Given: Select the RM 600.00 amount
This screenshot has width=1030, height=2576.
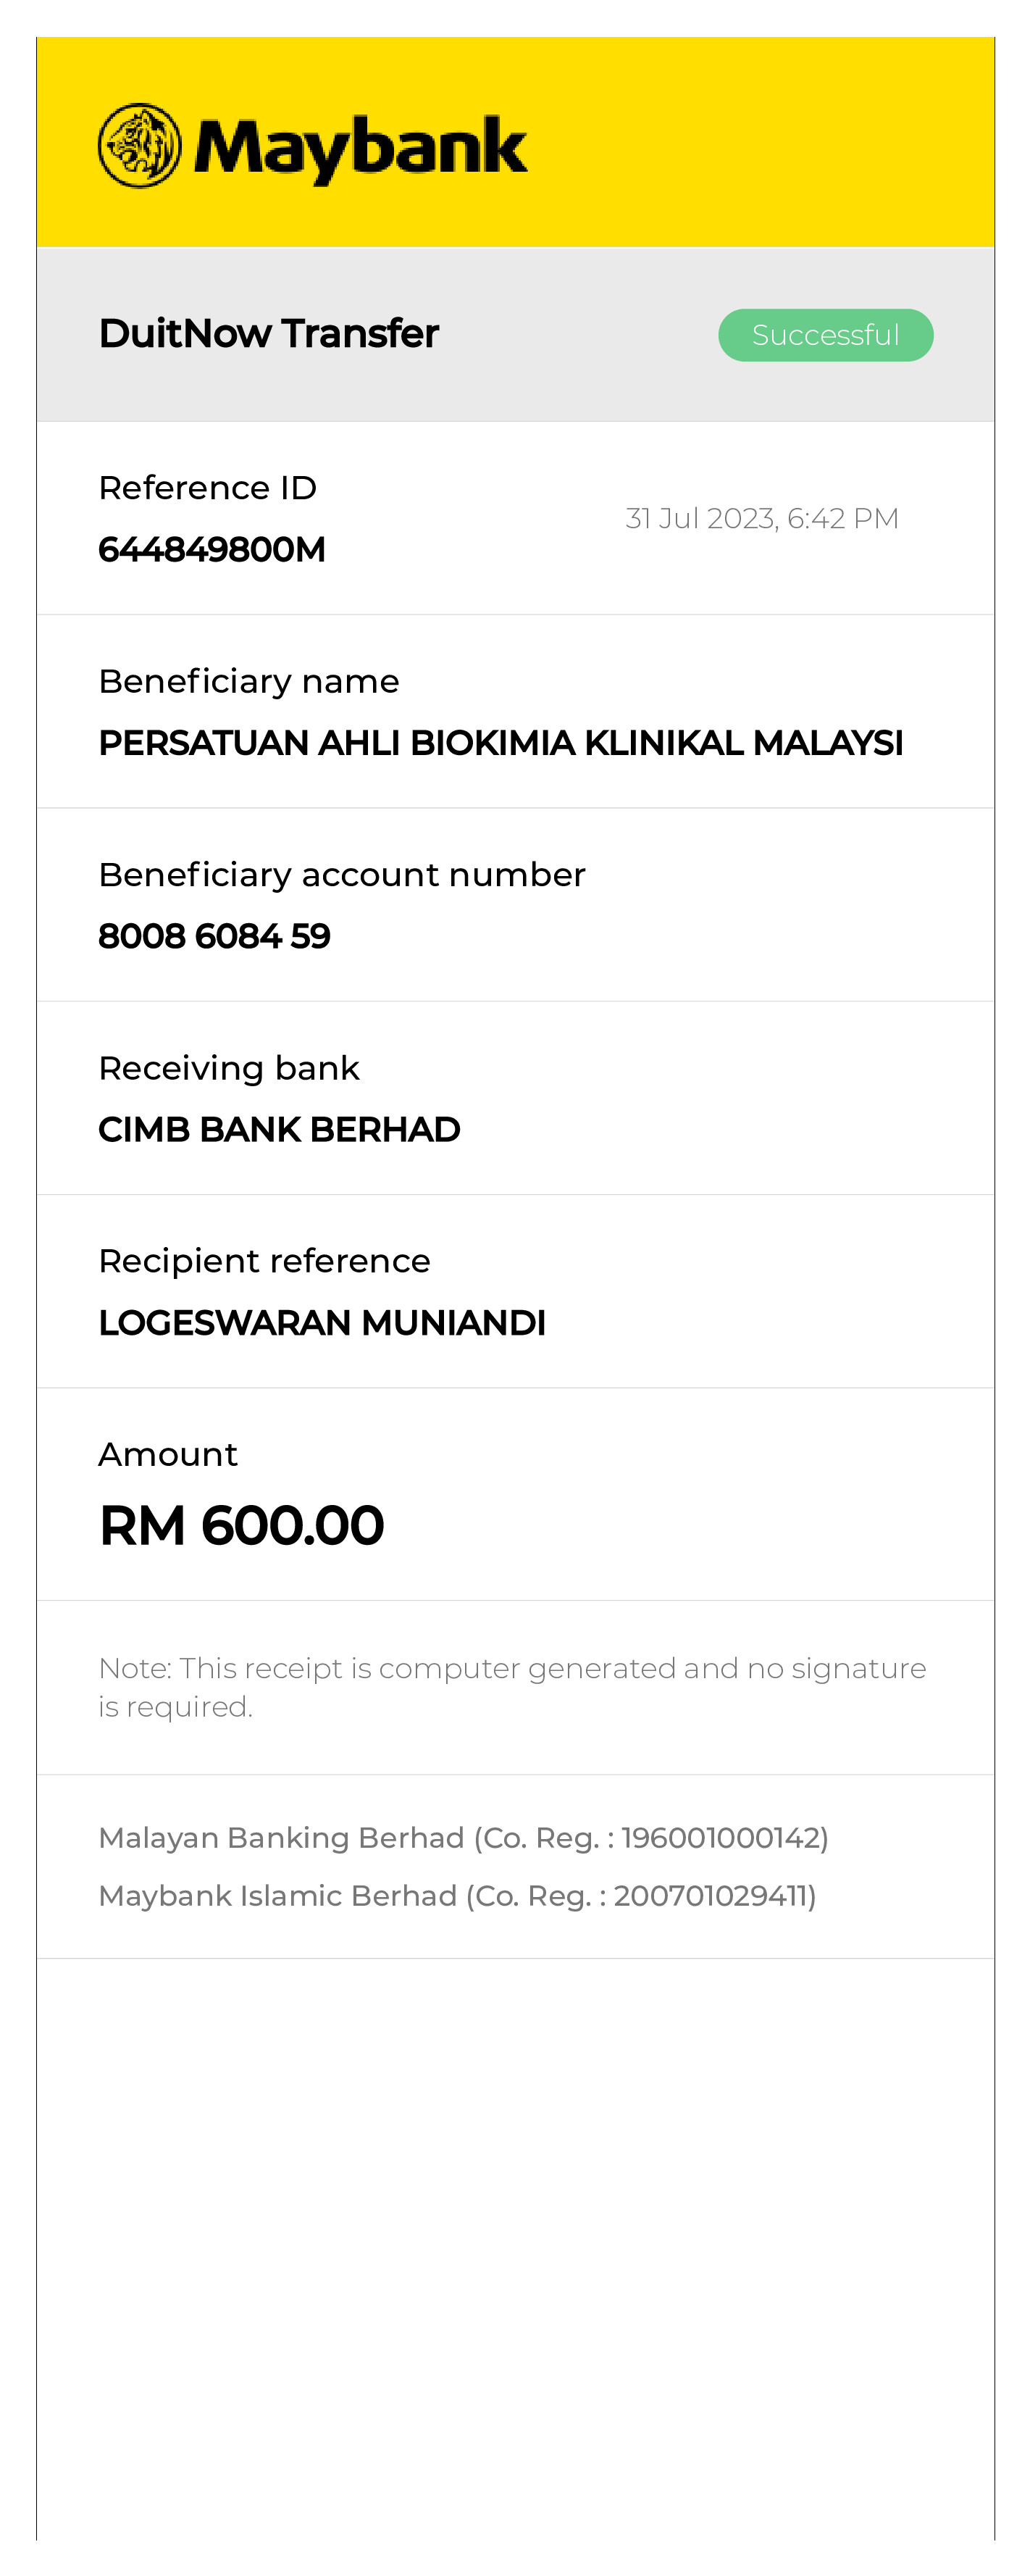Looking at the screenshot, I should (x=241, y=1525).
